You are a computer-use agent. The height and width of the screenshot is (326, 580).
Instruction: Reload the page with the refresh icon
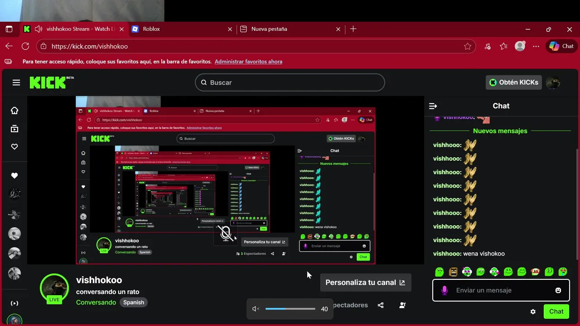[25, 46]
